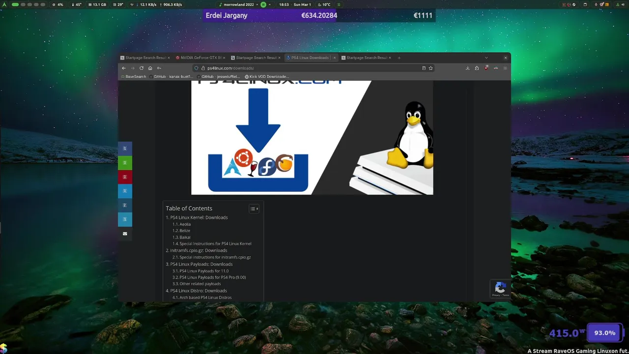Expand the list all tabs chevron
Screen dimensions: 629x354
tap(486, 58)
